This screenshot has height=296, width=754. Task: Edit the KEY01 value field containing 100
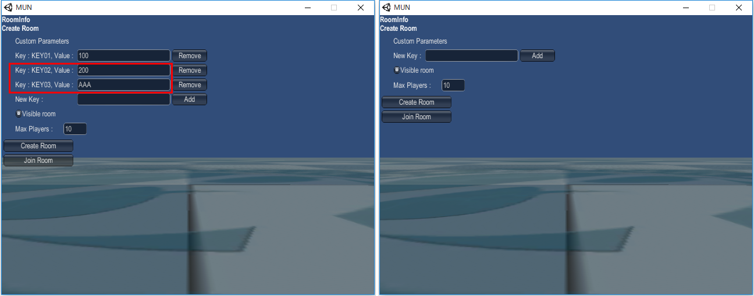click(x=123, y=56)
